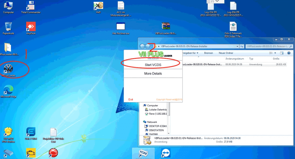The height and width of the screenshot is (159, 295).
Task: Select the Total Commander desktop icon
Action: tap(31, 7)
